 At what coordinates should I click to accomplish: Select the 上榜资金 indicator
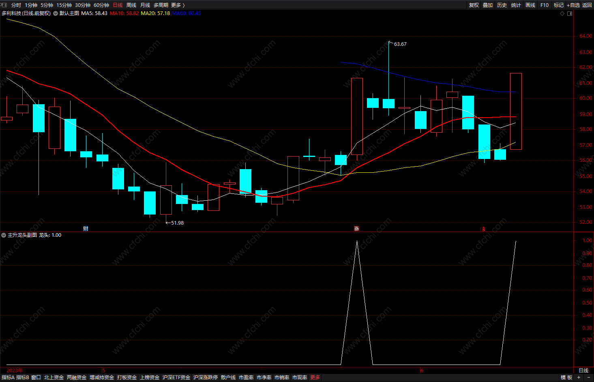coord(150,378)
